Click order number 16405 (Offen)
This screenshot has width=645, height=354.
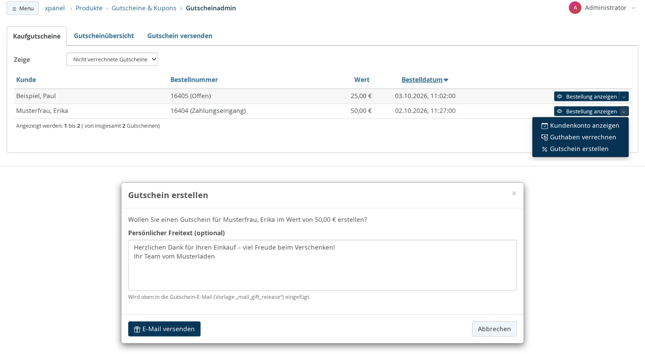tap(190, 96)
